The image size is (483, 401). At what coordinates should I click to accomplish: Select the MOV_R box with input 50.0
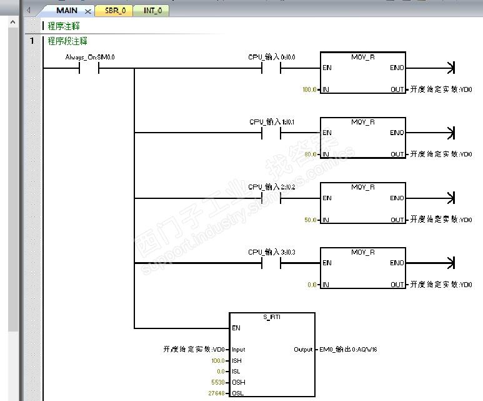[x=363, y=203]
